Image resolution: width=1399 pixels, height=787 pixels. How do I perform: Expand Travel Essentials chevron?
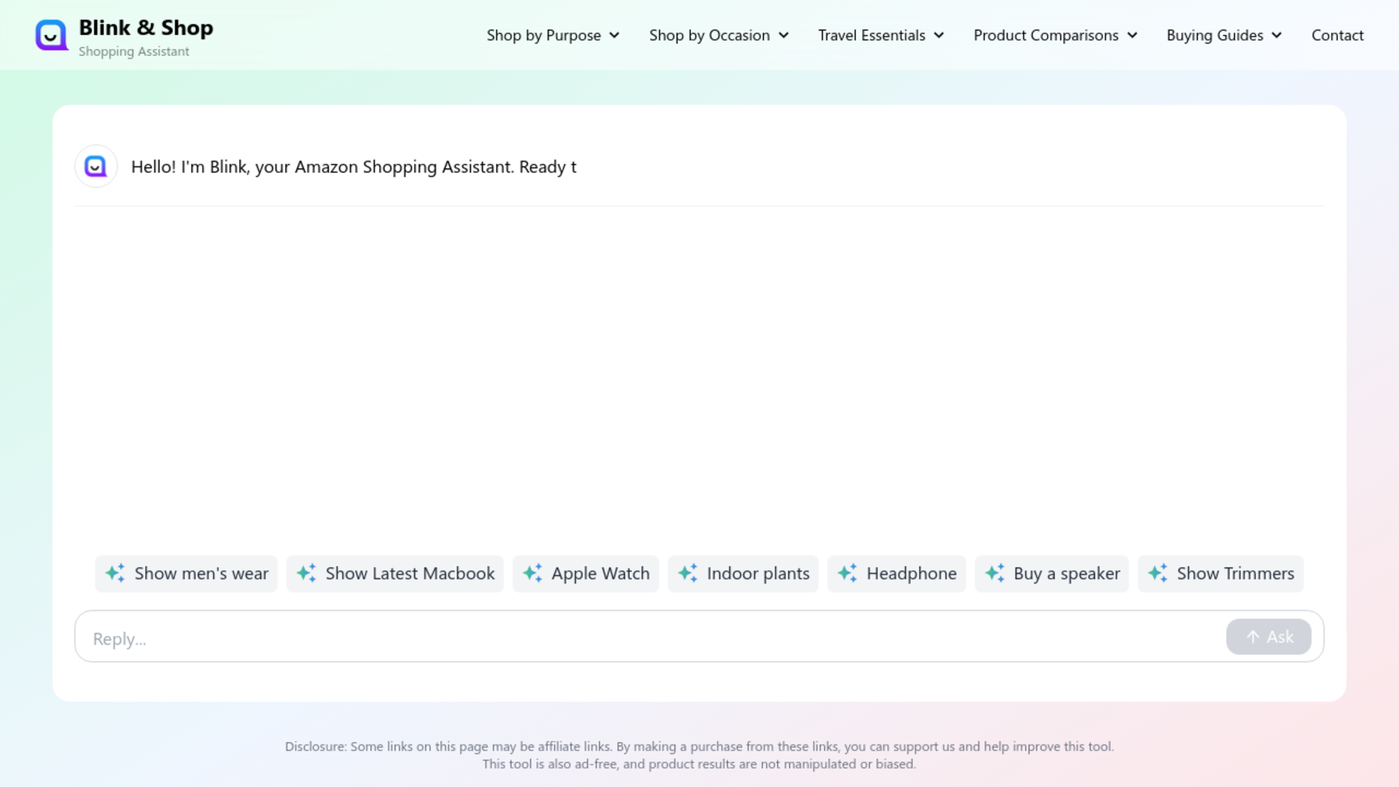pyautogui.click(x=939, y=35)
